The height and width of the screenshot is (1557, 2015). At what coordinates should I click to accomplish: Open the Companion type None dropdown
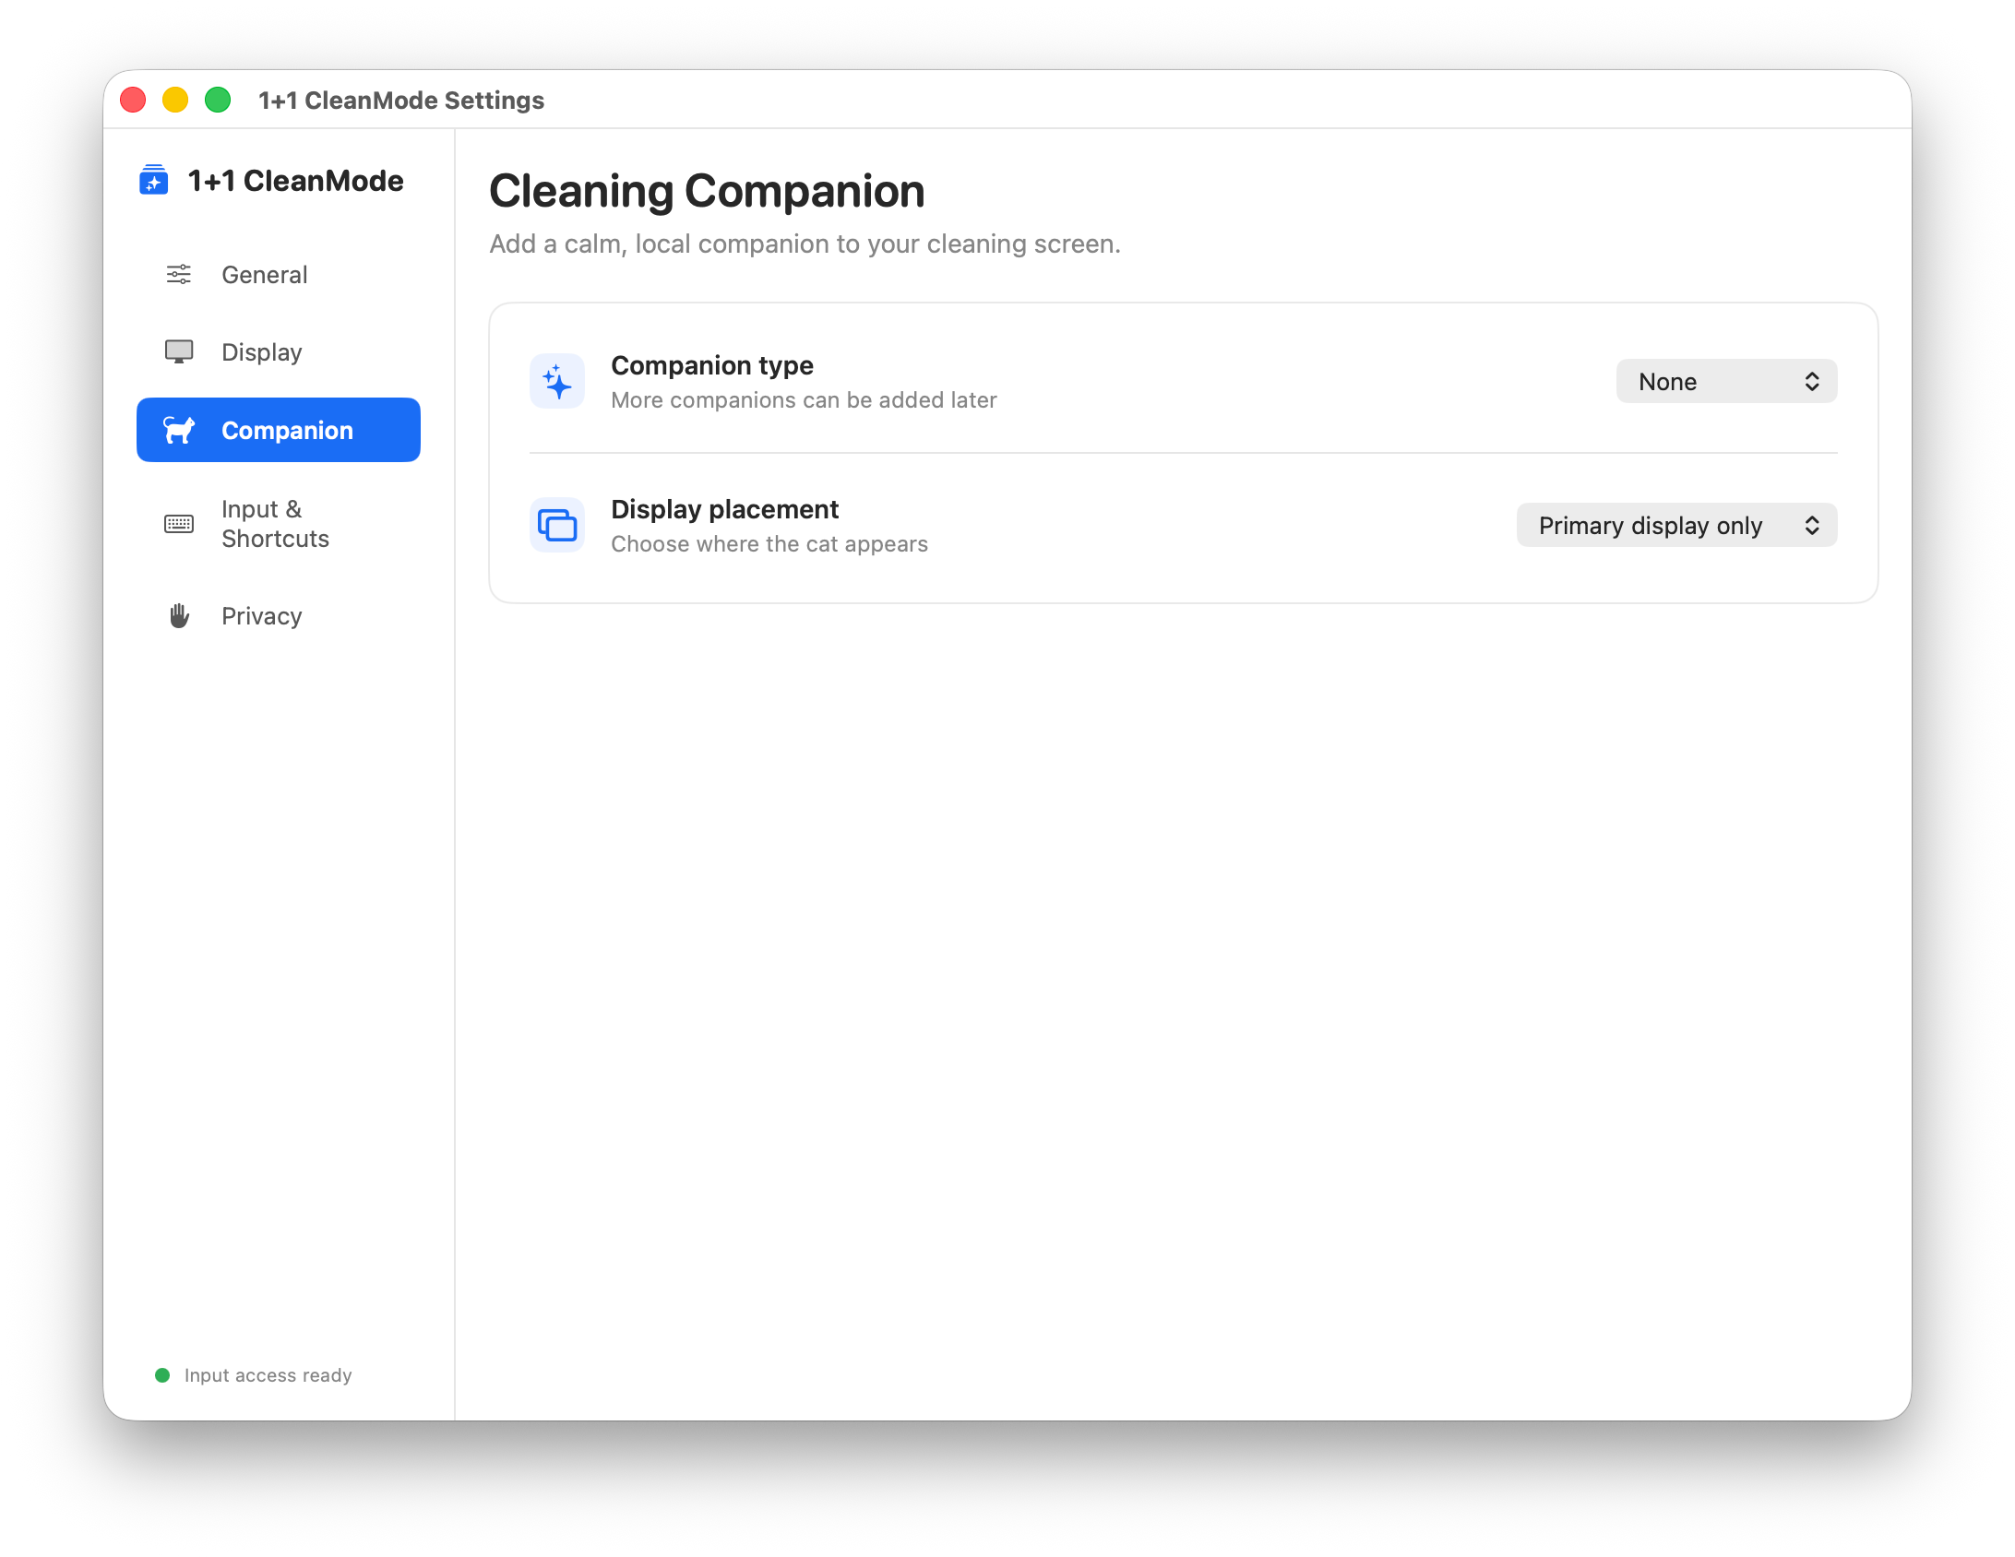point(1726,381)
